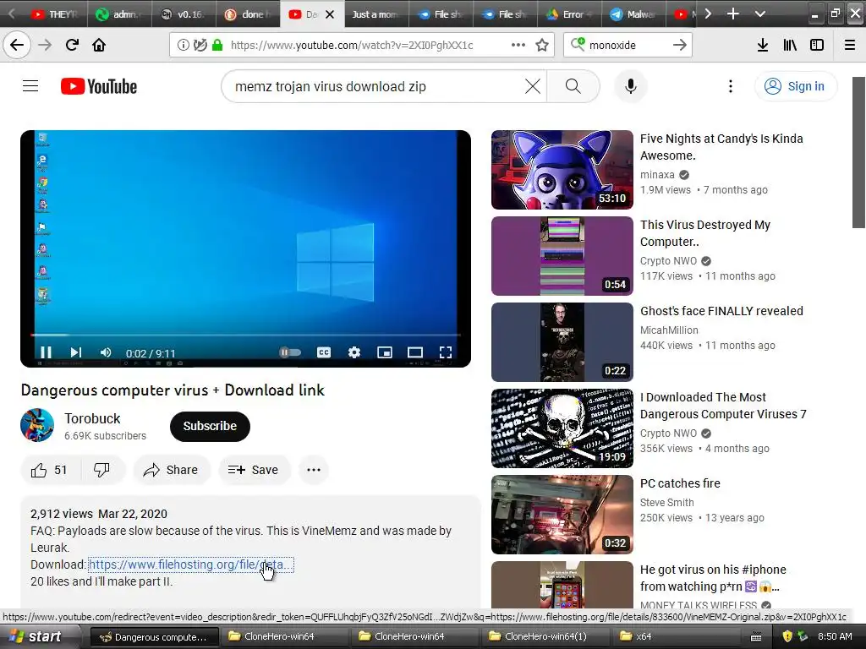866x649 pixels.
Task: Open the YouTube guide hamburger menu
Action: coord(30,86)
